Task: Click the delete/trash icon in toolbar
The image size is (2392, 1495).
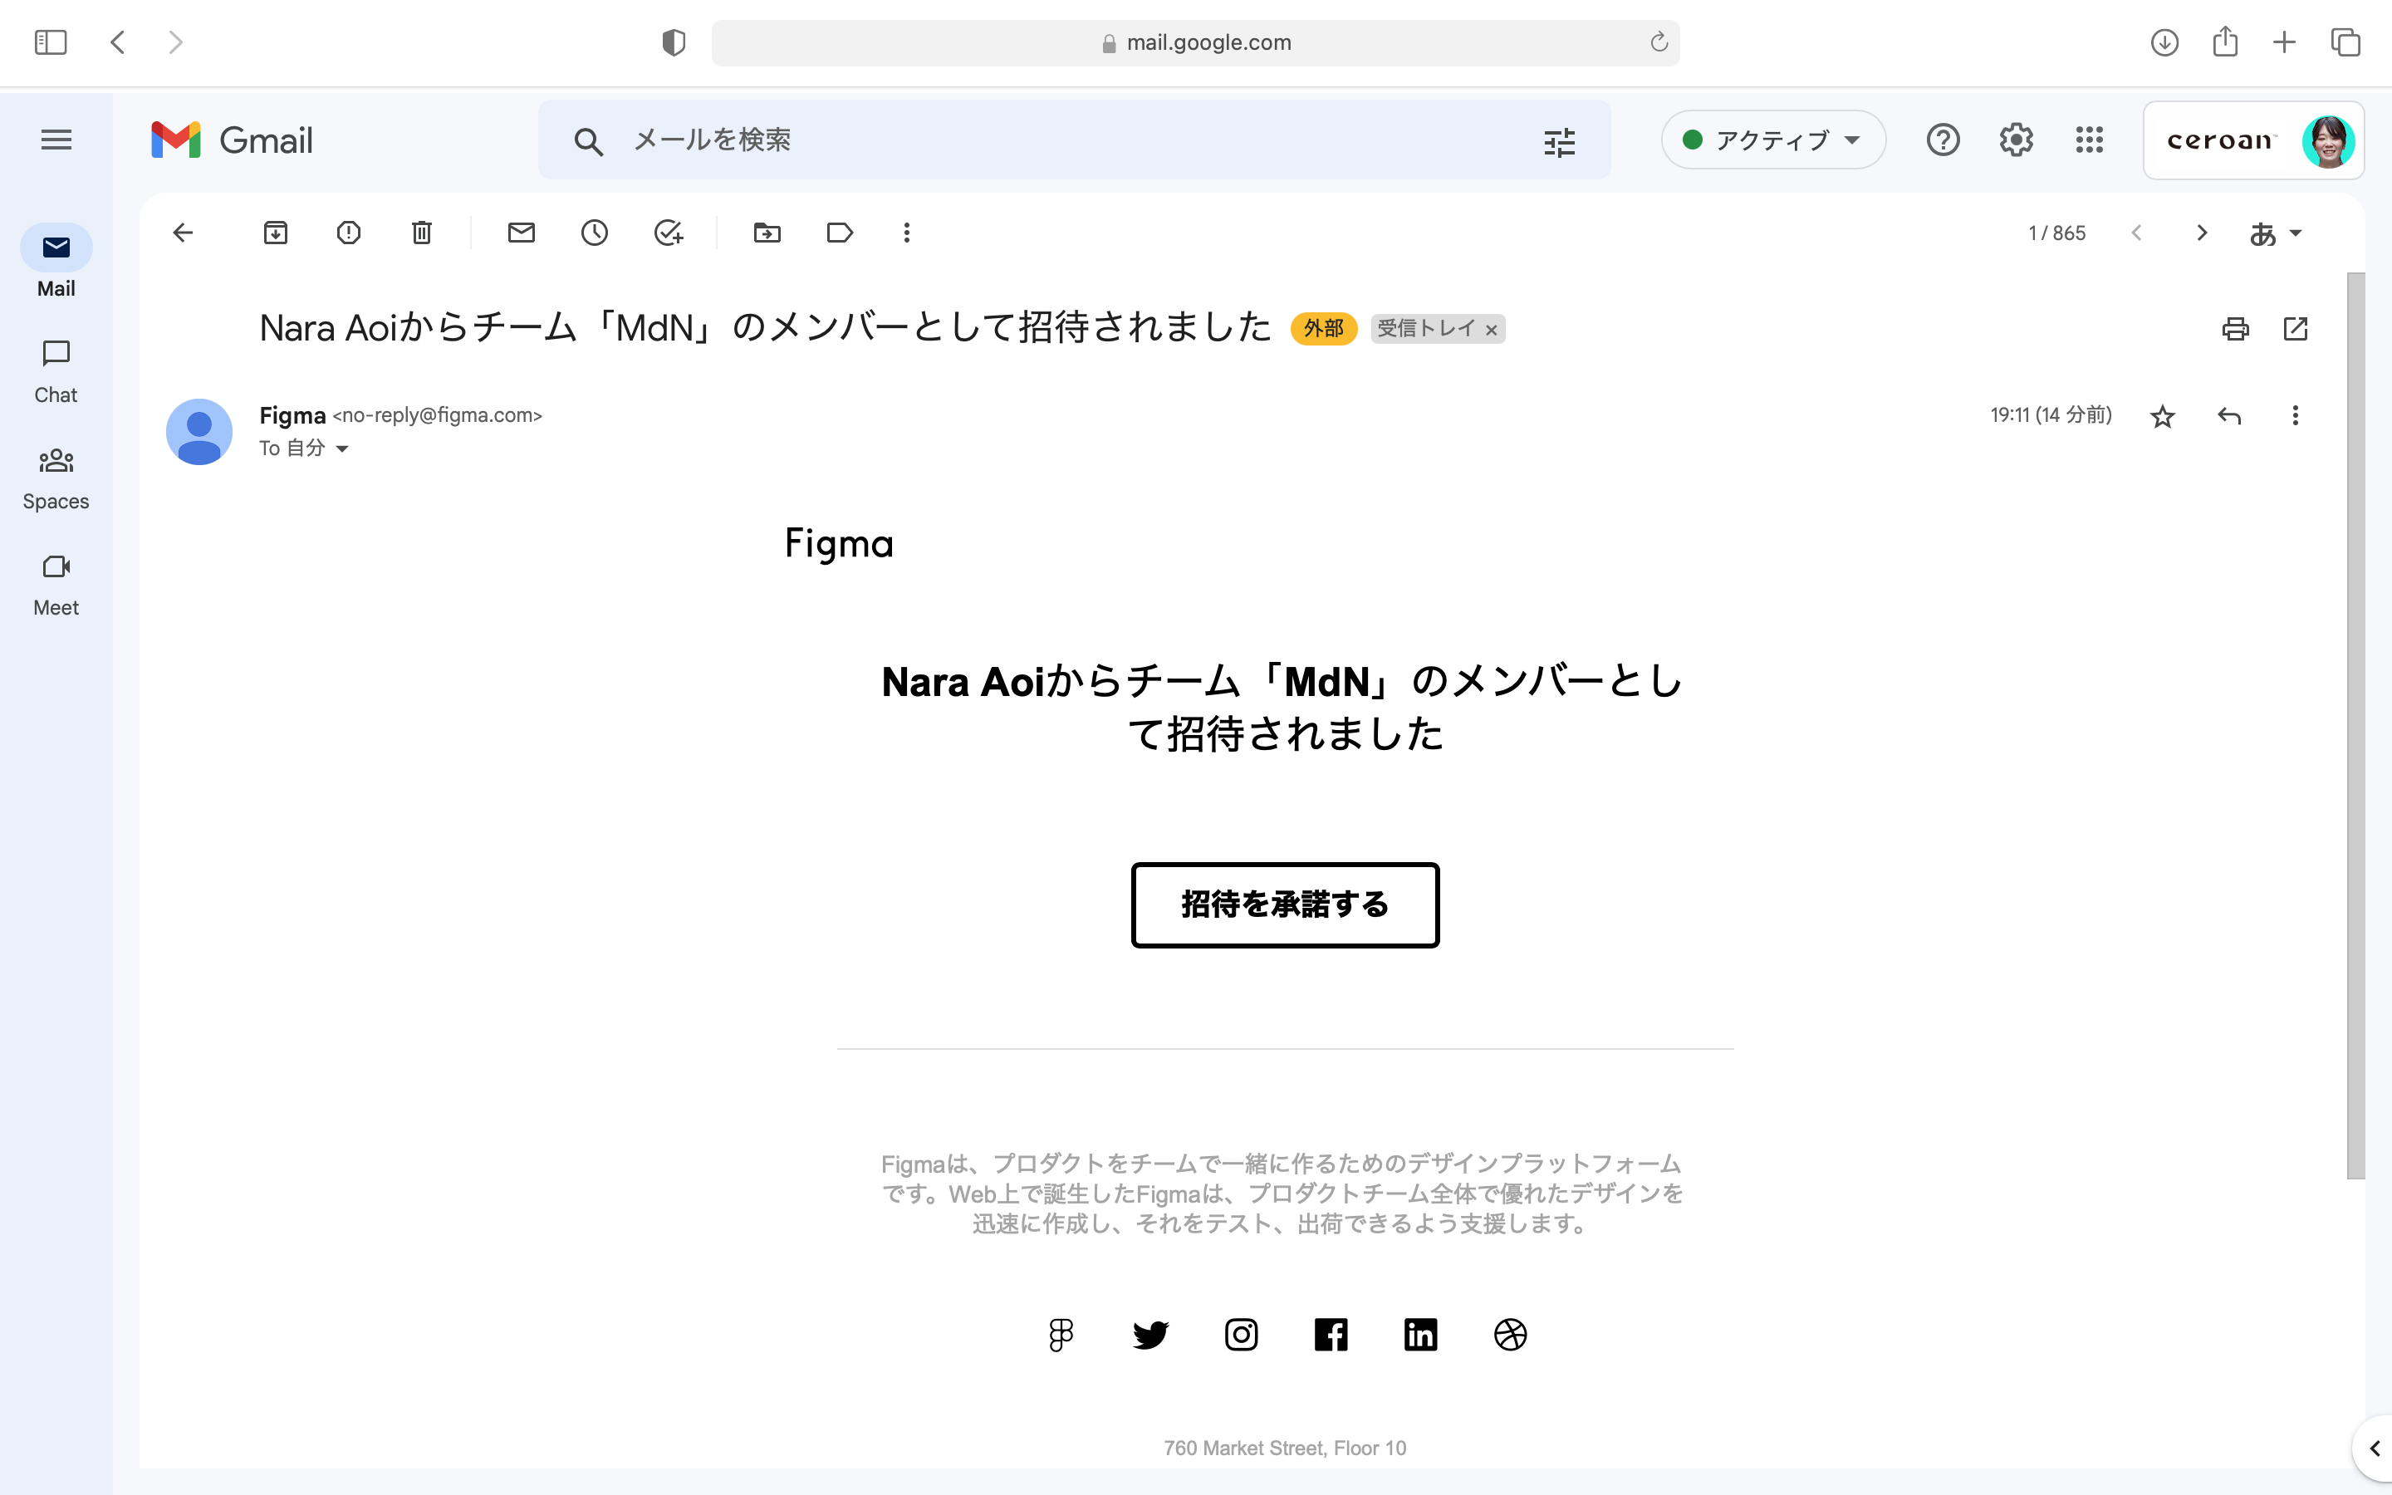Action: click(420, 233)
